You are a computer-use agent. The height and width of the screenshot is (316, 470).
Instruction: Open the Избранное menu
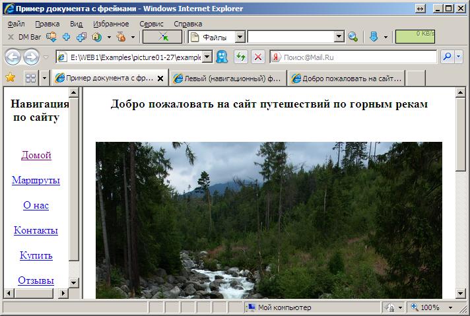(111, 24)
